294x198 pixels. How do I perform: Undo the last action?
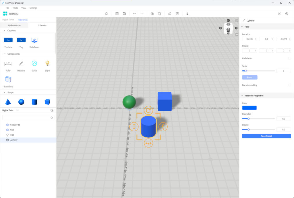[x=134, y=14]
